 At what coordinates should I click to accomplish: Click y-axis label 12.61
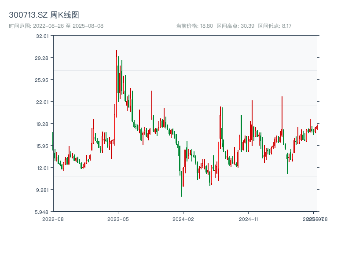[43, 168]
